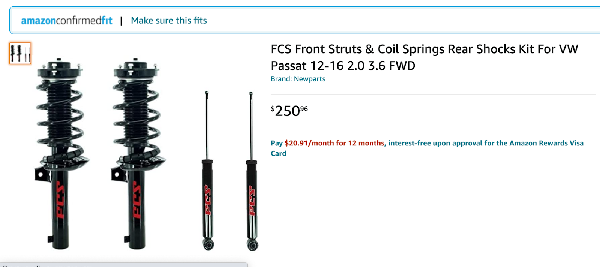Click the red FCS logo on leftmost strut
600x267 pixels.
(60, 200)
